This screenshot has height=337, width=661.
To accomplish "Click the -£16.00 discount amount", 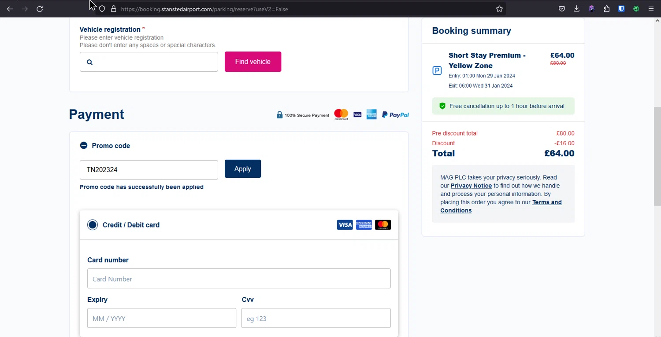I will click(564, 143).
